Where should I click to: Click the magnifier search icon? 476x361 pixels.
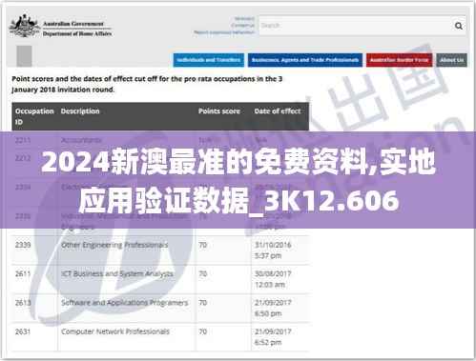coord(458,26)
